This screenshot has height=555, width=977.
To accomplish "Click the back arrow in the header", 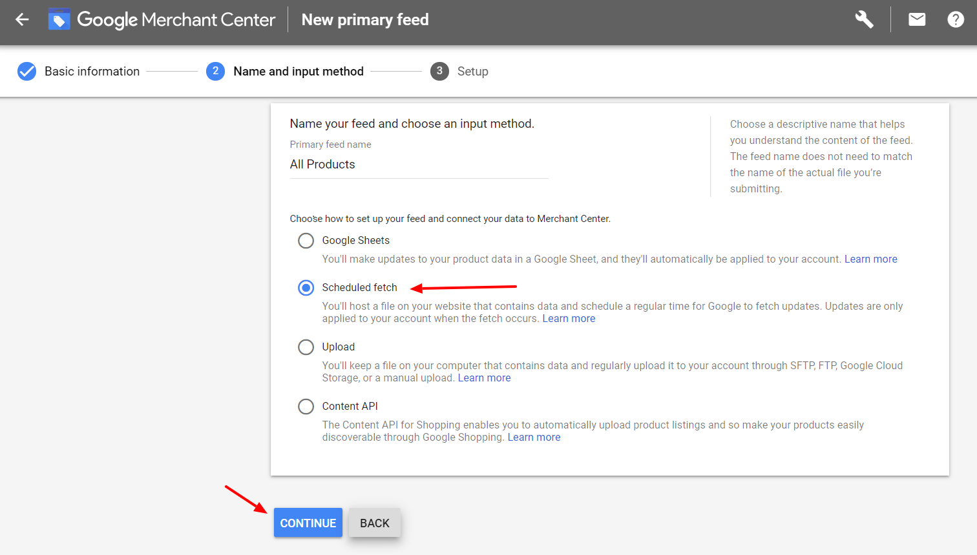I will pos(22,19).
